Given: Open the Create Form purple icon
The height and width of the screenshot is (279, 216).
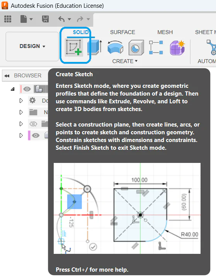Looking at the screenshot, I should point(177,47).
